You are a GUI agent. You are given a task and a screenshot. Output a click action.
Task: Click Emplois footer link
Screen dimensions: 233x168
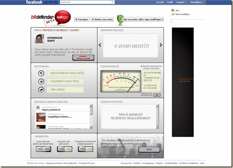(x=159, y=163)
